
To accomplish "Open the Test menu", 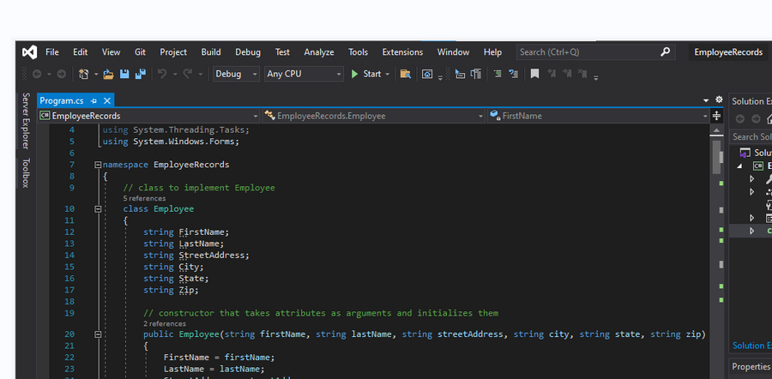I will click(282, 52).
